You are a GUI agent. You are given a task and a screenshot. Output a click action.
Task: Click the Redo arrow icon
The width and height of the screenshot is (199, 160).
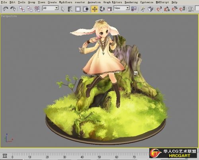point(13,9)
